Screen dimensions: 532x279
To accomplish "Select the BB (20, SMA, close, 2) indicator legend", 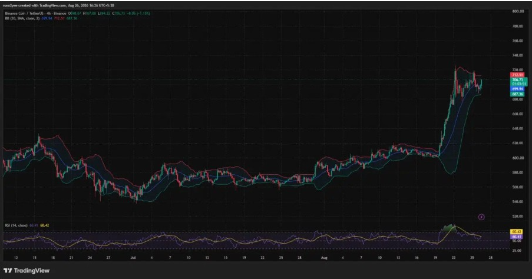I will [x=22, y=18].
